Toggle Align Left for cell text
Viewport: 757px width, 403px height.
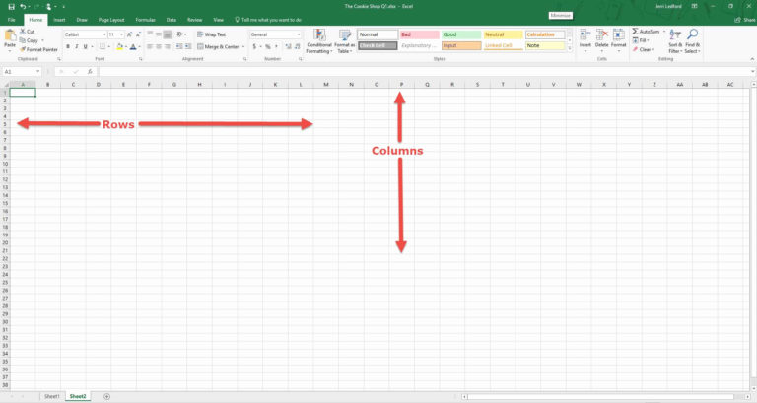coord(150,47)
